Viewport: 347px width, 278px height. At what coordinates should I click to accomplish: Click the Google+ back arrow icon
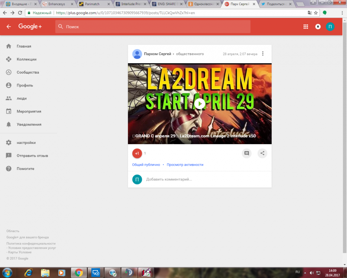9,27
